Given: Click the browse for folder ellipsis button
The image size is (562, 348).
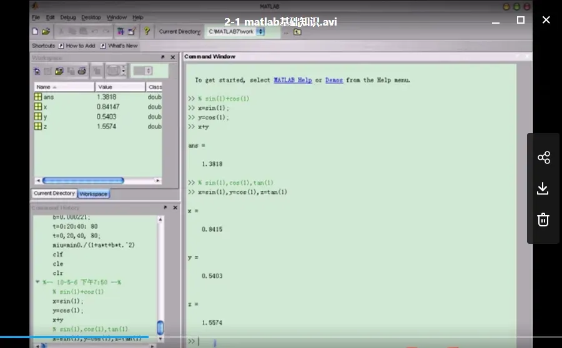Looking at the screenshot, I should click(286, 32).
